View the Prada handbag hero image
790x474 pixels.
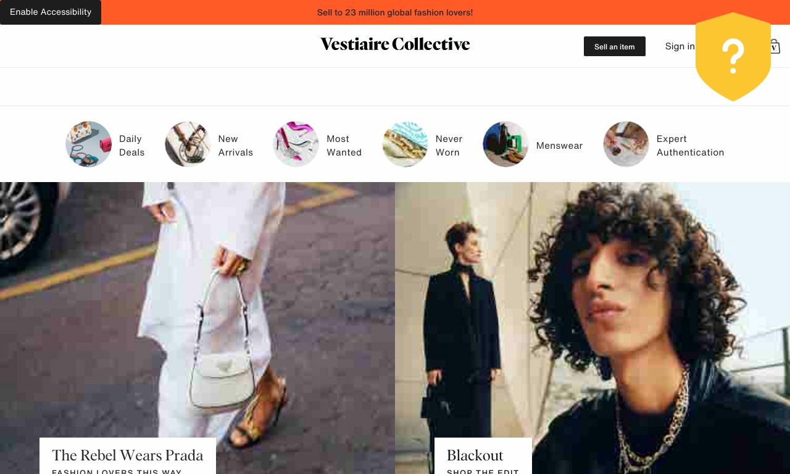click(x=197, y=328)
